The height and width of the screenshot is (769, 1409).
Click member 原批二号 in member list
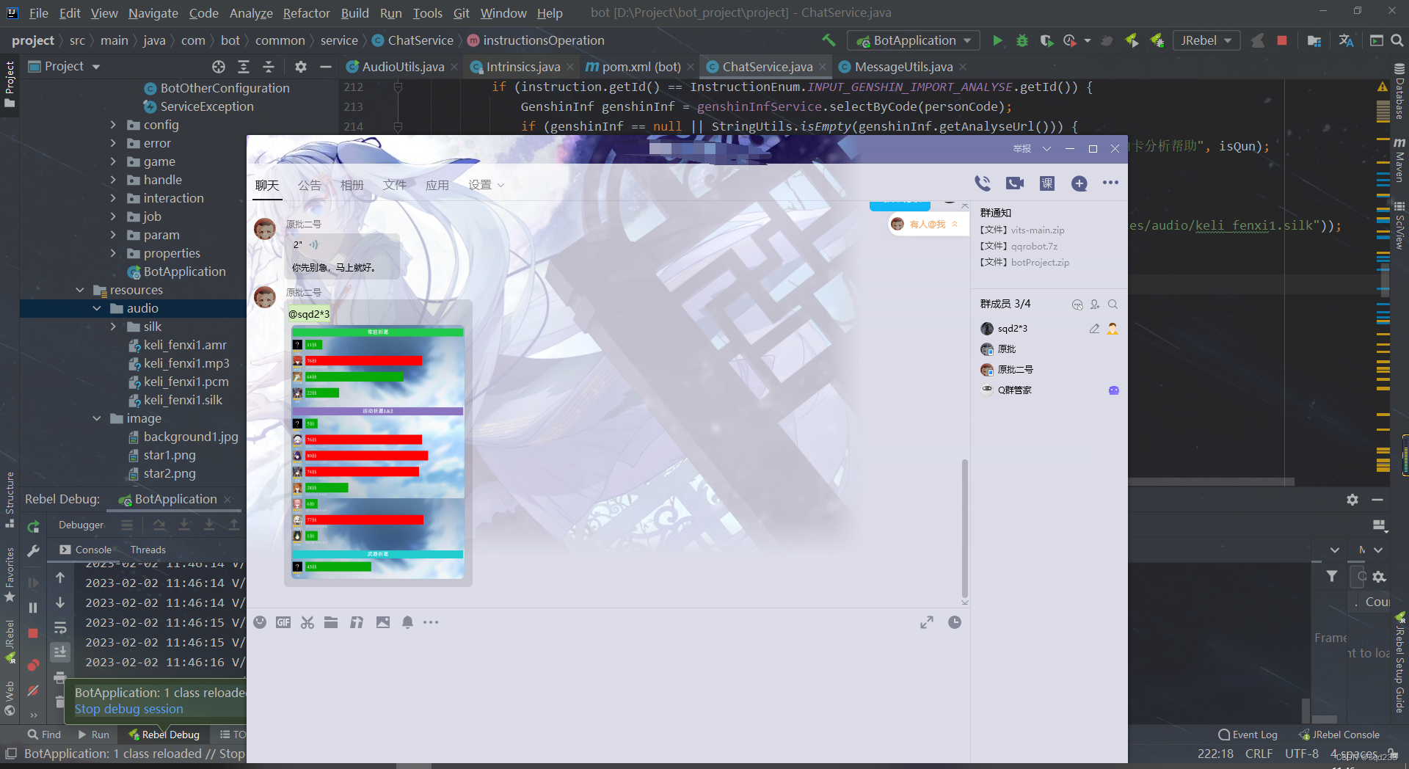(x=1015, y=369)
